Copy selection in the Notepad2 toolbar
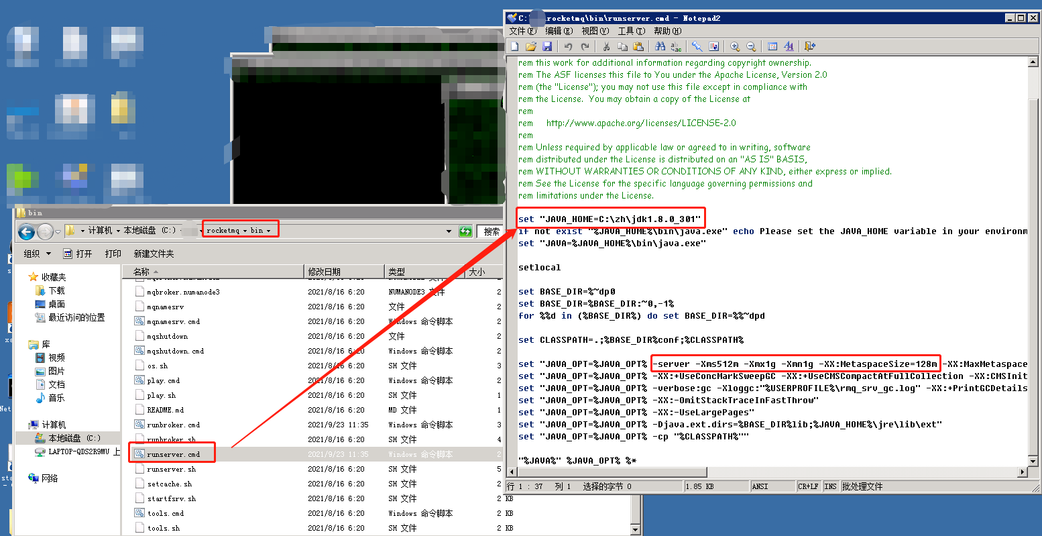Screen dimensions: 1042x536 622,46
